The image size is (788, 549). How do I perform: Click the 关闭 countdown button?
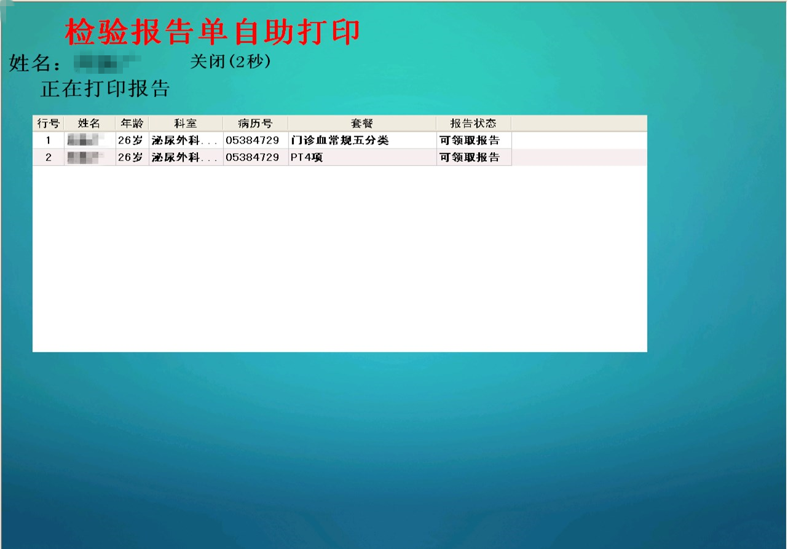tap(230, 62)
